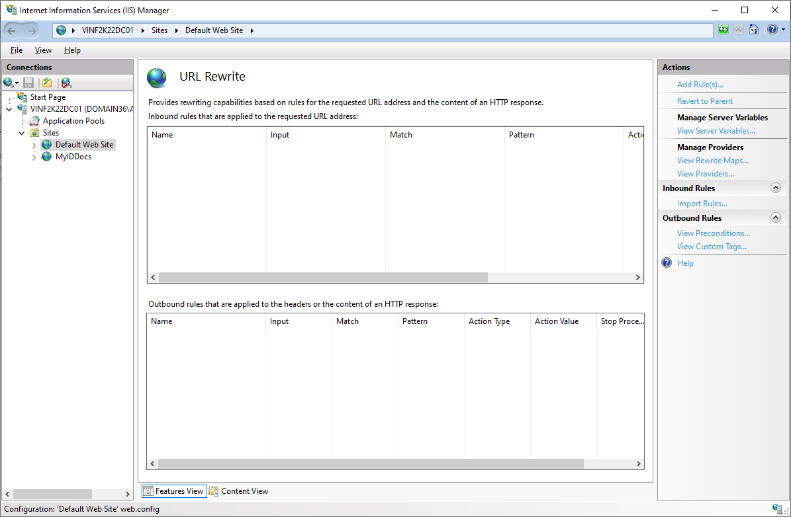Open Help link in Actions pane
Viewport: 791px width, 517px height.
tap(685, 263)
